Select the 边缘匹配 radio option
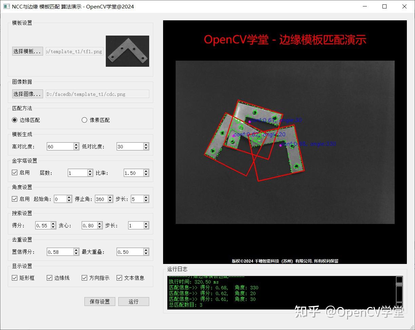The image size is (415, 330). pyautogui.click(x=14, y=120)
